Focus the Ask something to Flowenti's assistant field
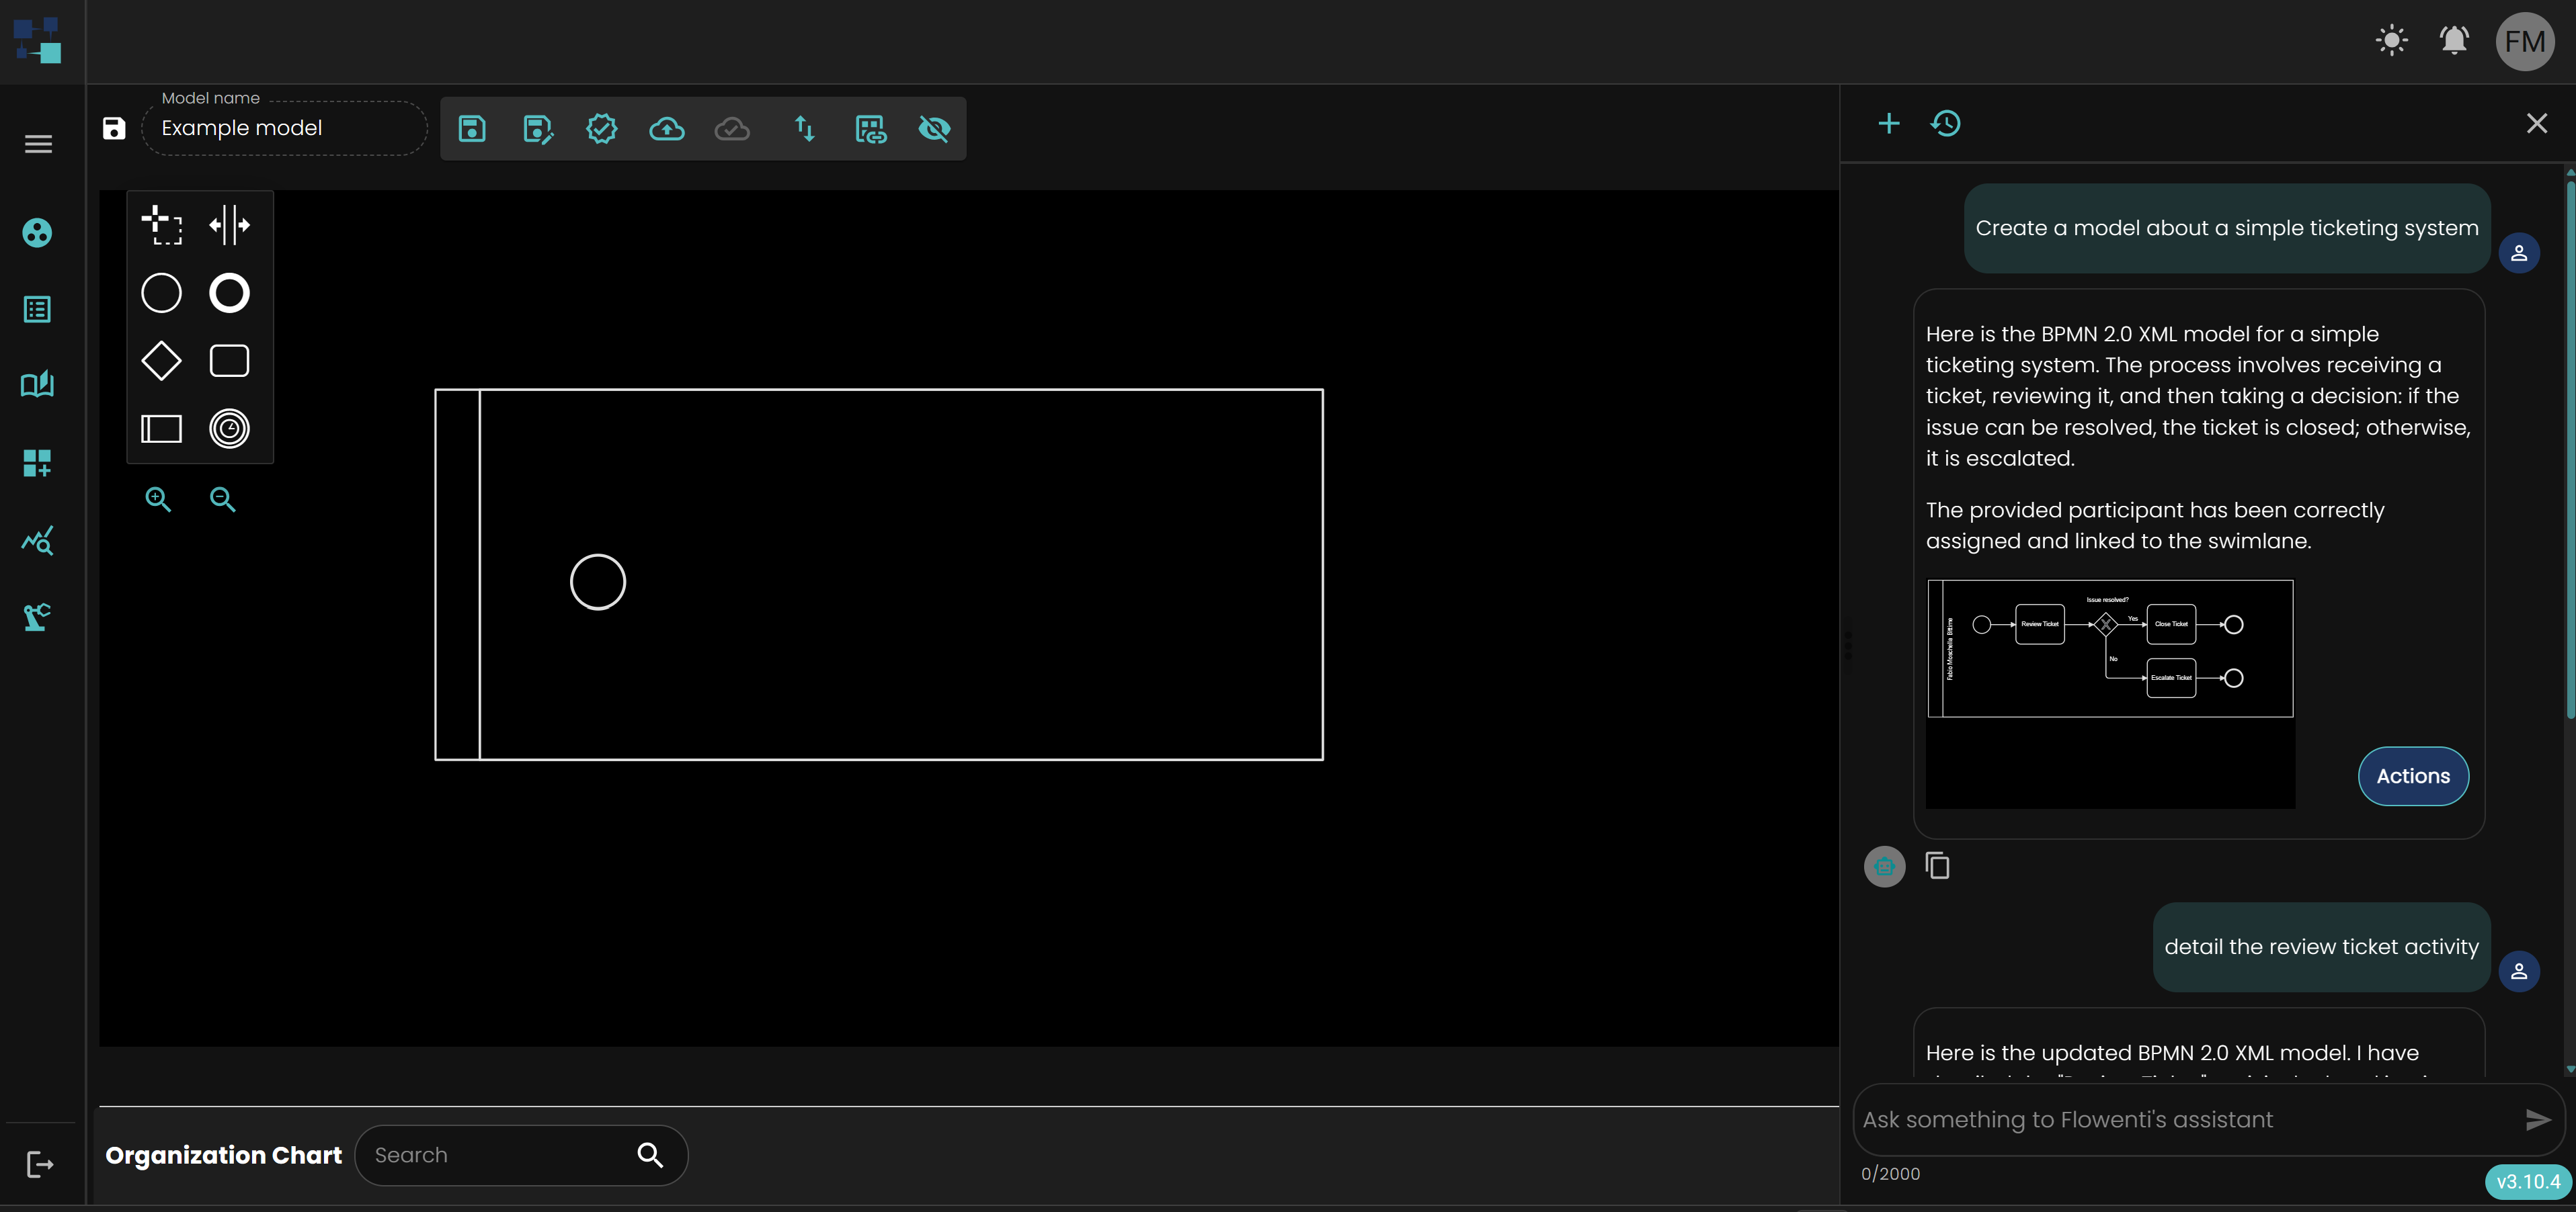The height and width of the screenshot is (1212, 2576). point(2185,1120)
